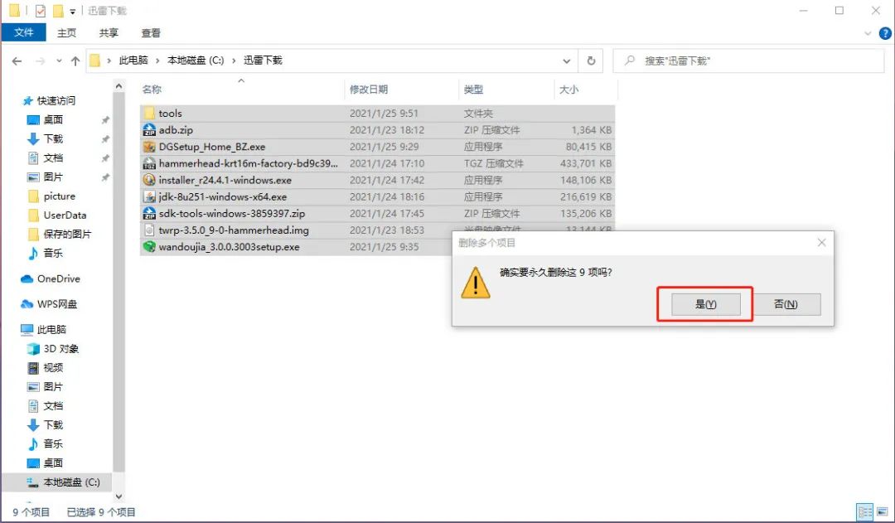
Task: Click the quick access new folder icon
Action: 58,10
